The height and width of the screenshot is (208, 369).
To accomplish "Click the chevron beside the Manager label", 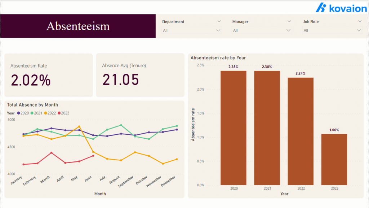I will pos(289,21).
